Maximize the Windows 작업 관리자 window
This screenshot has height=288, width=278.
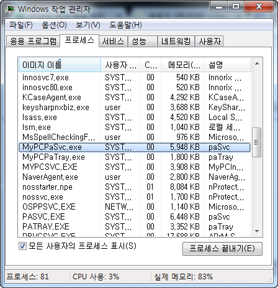(236, 7)
